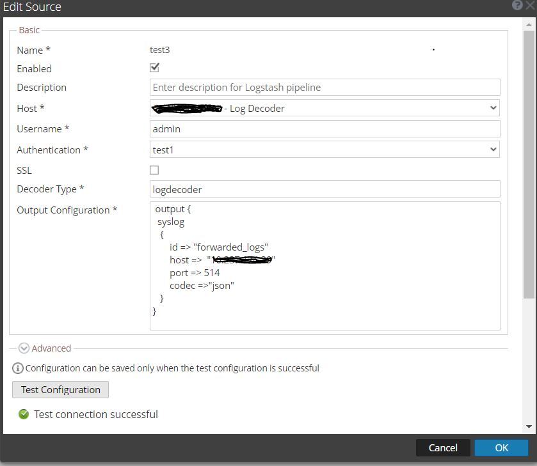Screen dimensions: 537x466
Task: Click the Test connection successful message
Action: (x=96, y=414)
